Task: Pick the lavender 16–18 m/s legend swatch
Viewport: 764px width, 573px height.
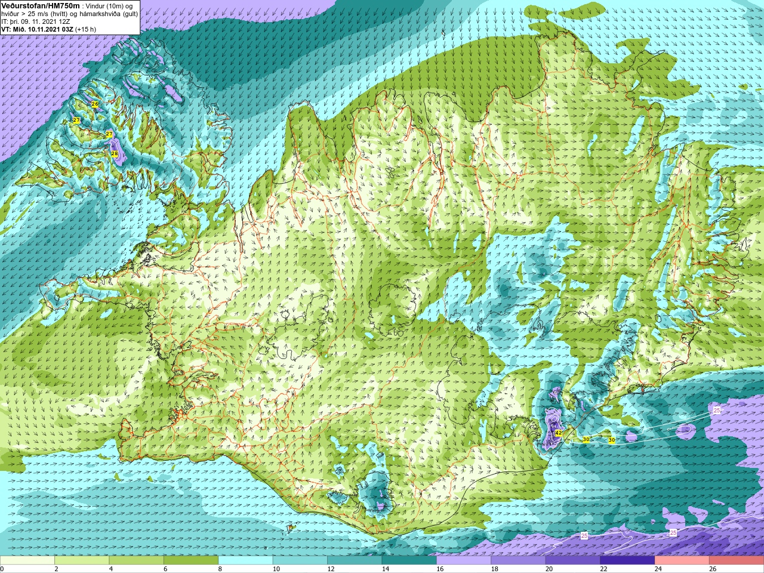Action: pyautogui.click(x=464, y=560)
